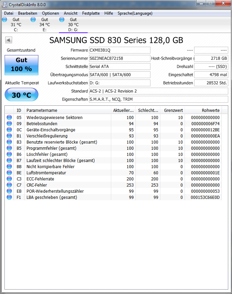The image size is (232, 294).
Task: Select the E: drive tab at 34 °C
Action: (45, 25)
